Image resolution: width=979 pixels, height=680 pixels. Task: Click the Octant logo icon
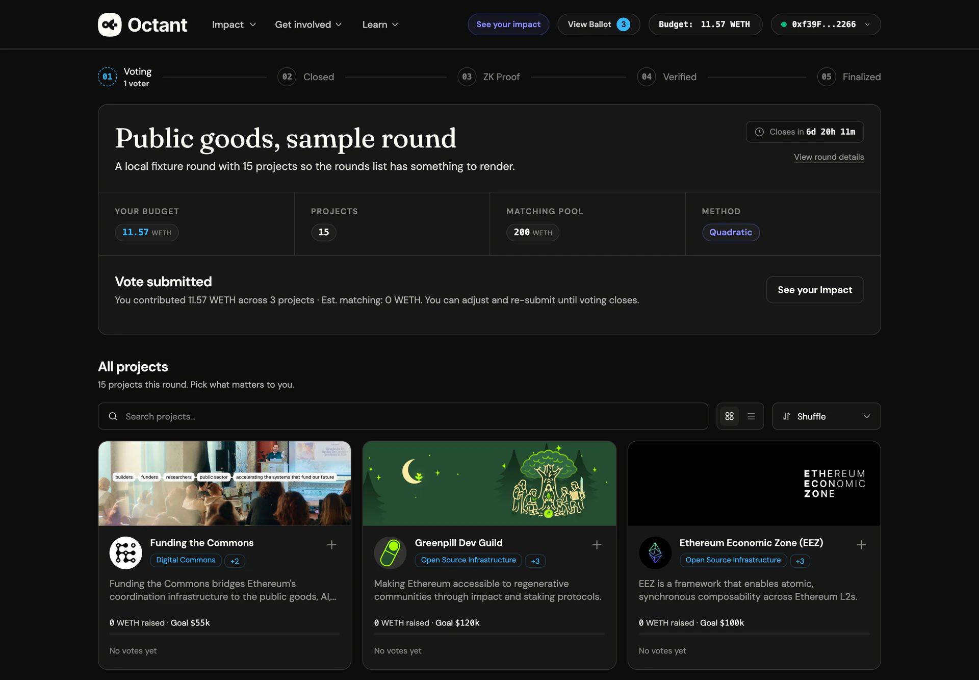coord(110,24)
